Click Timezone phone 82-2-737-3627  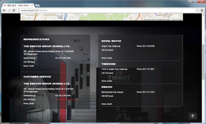(146, 69)
